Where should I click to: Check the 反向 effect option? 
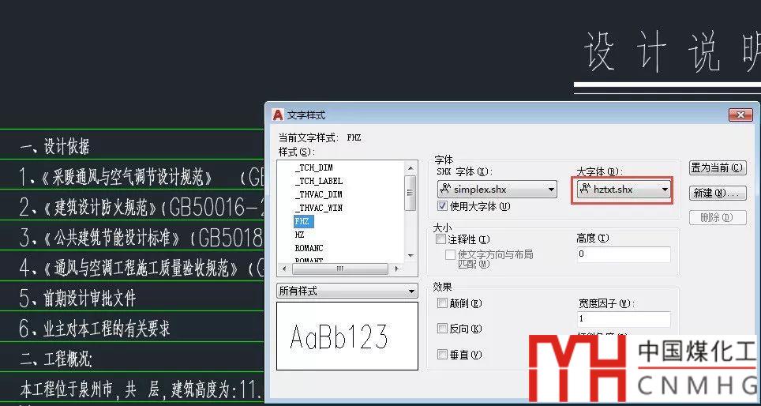coord(442,329)
